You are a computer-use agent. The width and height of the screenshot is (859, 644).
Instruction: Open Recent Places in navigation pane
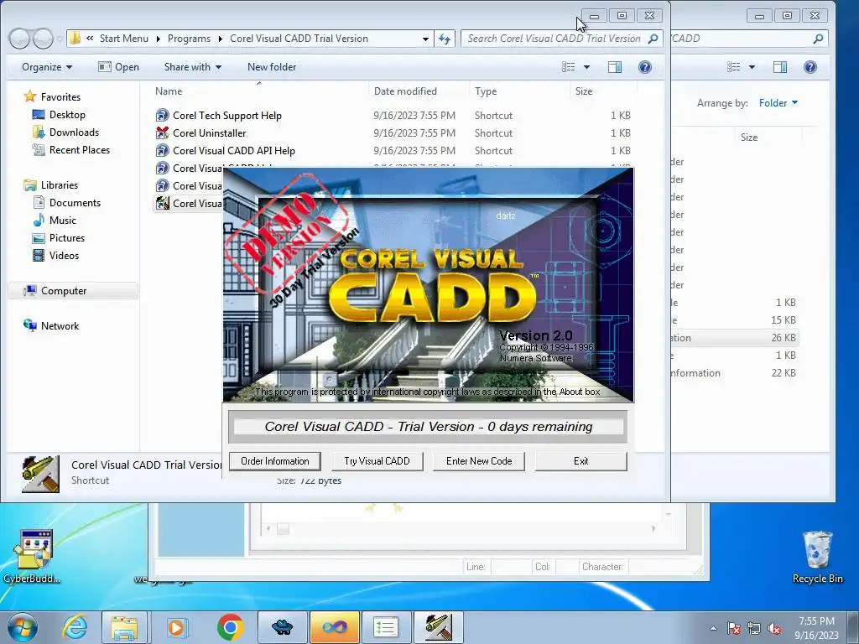coord(80,149)
